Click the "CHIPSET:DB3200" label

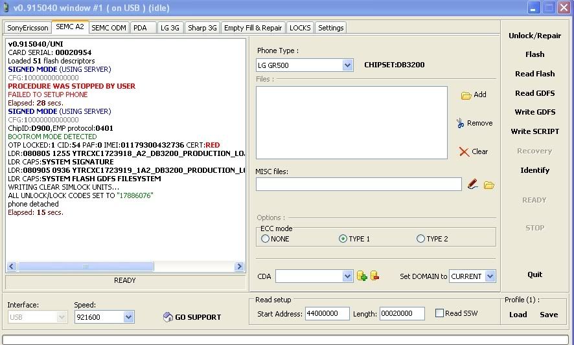pyautogui.click(x=395, y=65)
